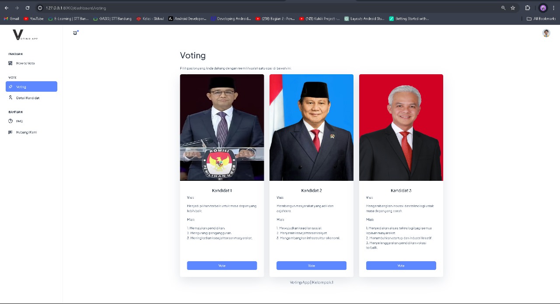Focus the browser address bar
560x304 pixels.
click(262, 8)
